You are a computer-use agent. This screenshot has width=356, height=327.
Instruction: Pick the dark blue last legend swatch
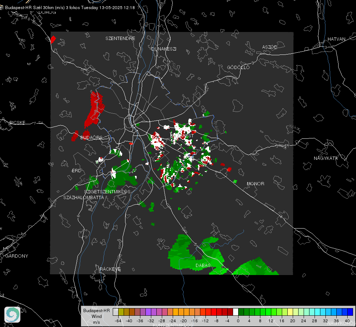point(350,312)
